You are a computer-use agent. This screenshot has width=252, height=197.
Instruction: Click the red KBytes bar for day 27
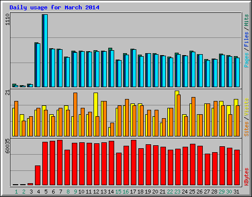pos(207,169)
